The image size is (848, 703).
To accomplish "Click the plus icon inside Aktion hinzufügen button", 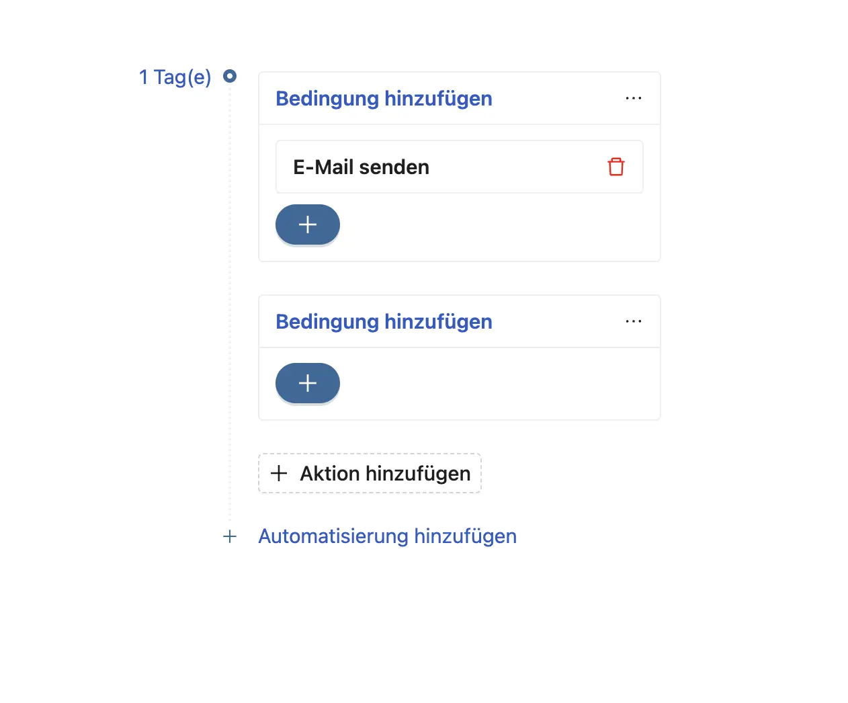I will [278, 472].
